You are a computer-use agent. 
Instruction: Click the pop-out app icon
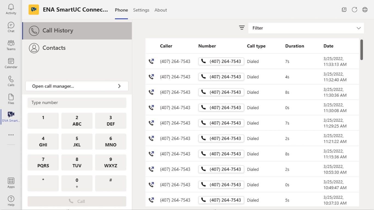pyautogui.click(x=344, y=10)
